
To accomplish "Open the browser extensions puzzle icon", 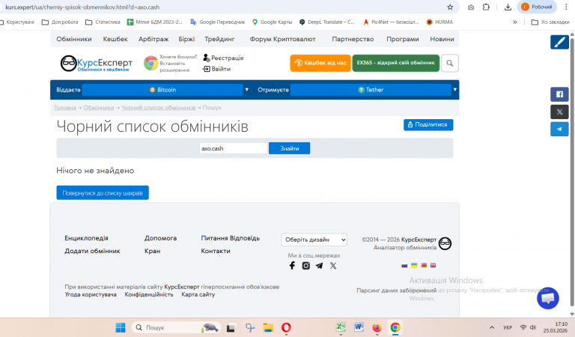I will coord(486,7).
